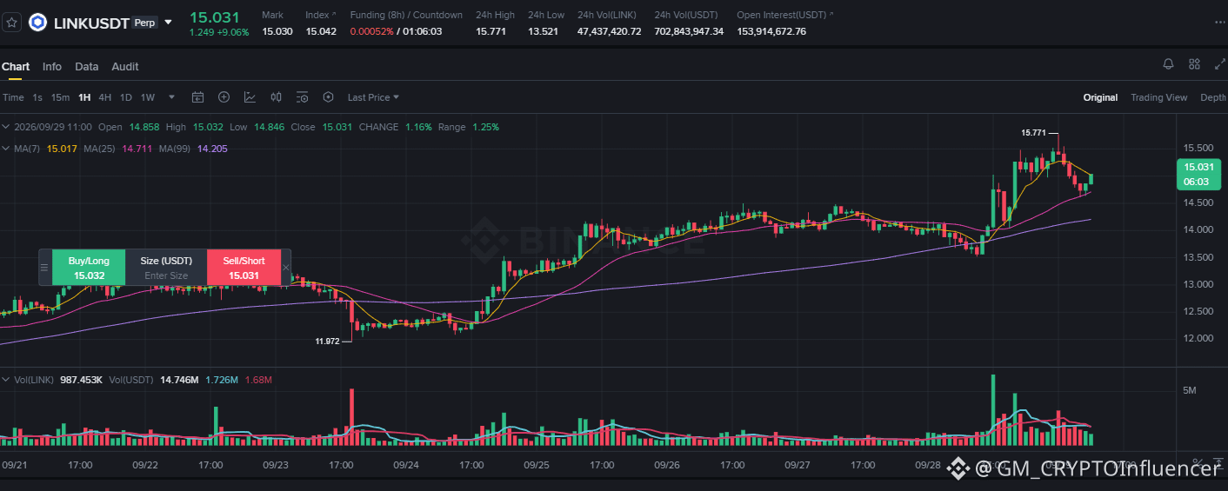The image size is (1228, 491).
Task: Open the go-to-date calendar icon
Action: point(197,97)
